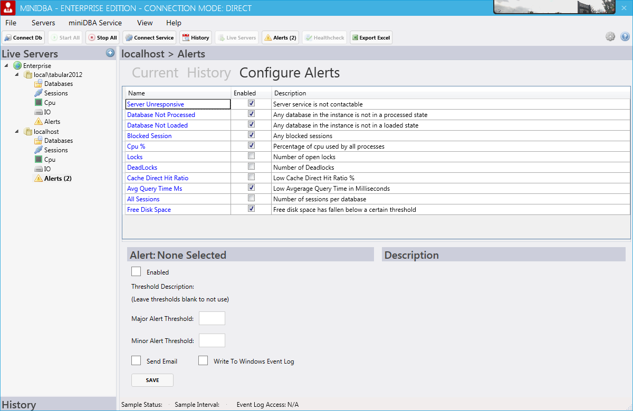
Task: Disable the Server Unresponsive alert checkbox
Action: click(252, 104)
